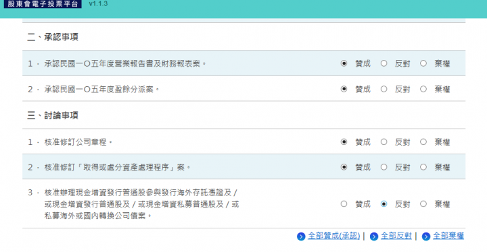Image resolution: width=487 pixels, height=252 pixels.
Task: Click the 反對 radio on the 現金增資 item
Action: [x=384, y=204]
